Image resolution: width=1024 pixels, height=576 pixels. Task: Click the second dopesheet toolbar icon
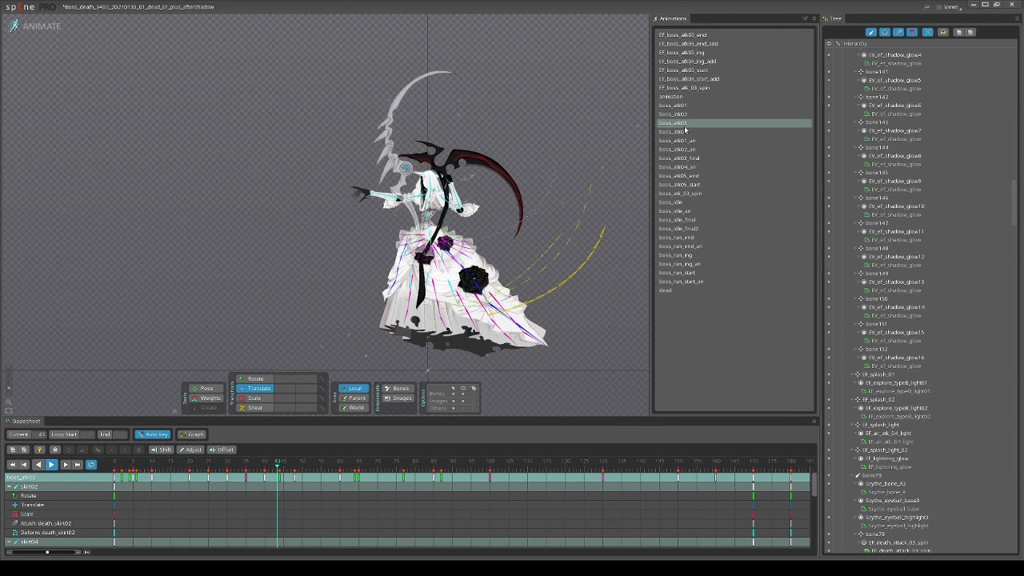tap(24, 450)
